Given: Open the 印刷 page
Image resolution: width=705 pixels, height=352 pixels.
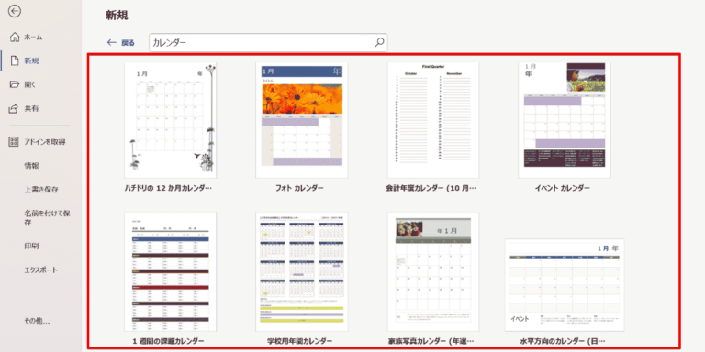Looking at the screenshot, I should (31, 246).
